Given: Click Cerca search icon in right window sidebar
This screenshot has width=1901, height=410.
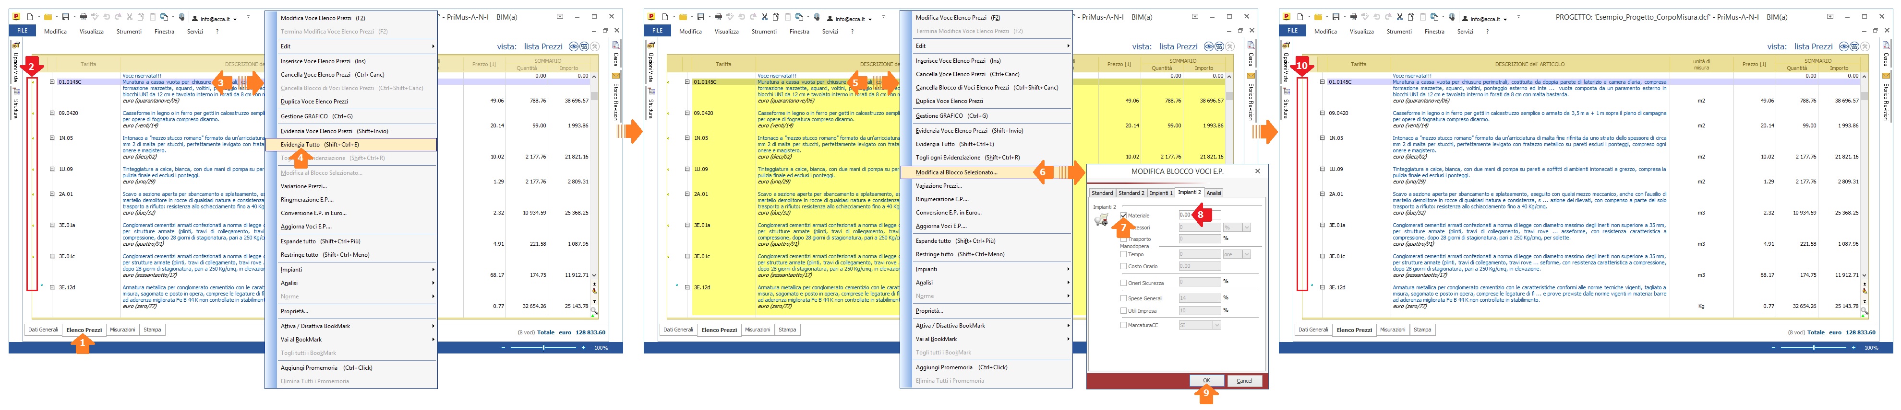Looking at the screenshot, I should pyautogui.click(x=1886, y=45).
